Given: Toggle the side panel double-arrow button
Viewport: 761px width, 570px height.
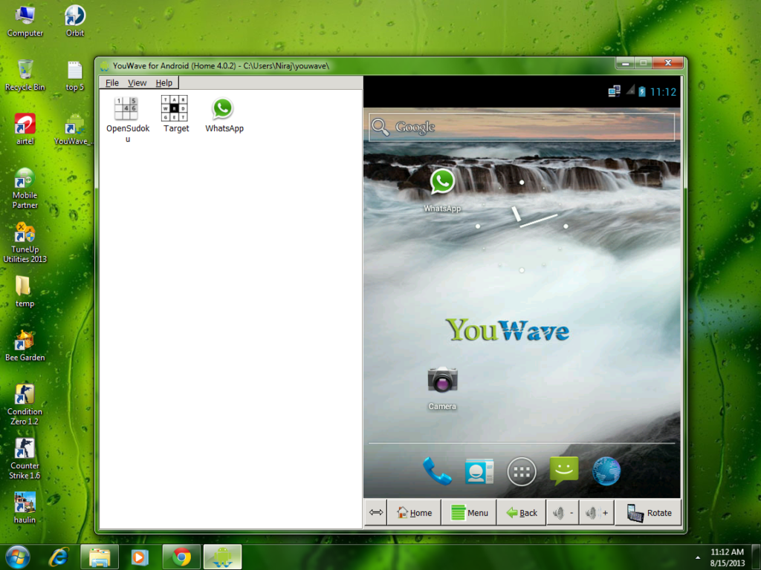Looking at the screenshot, I should [375, 512].
